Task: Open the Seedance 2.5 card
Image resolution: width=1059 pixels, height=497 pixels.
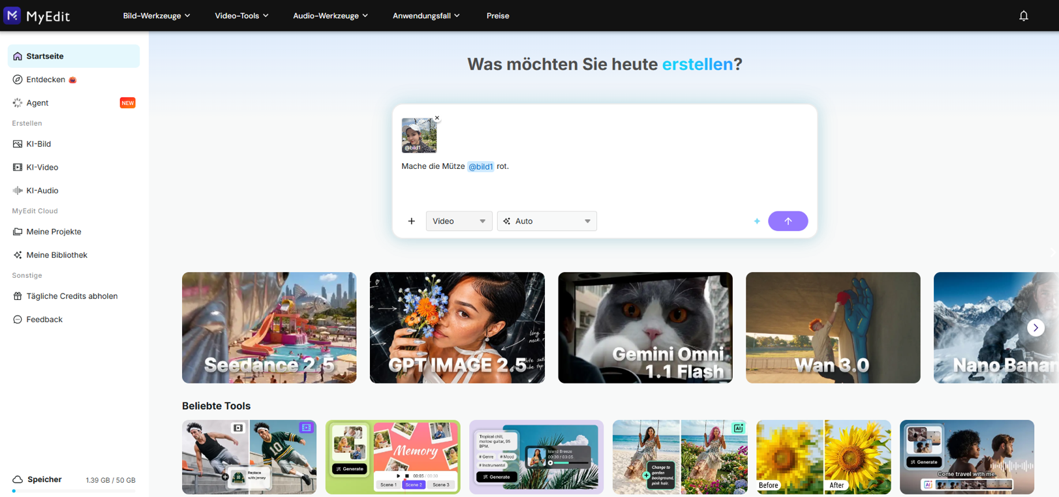Action: (x=269, y=327)
